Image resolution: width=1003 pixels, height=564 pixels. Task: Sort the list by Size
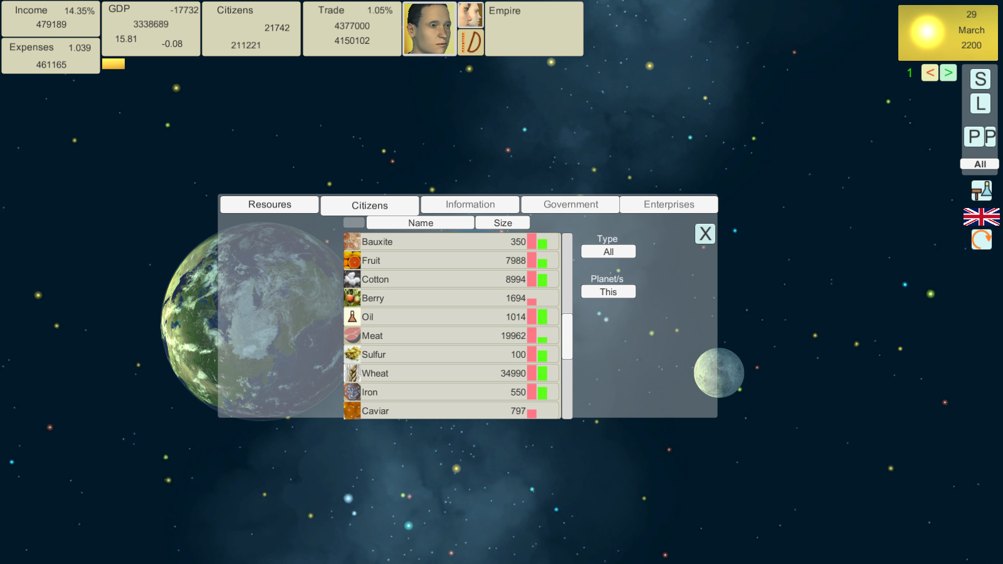pos(503,223)
